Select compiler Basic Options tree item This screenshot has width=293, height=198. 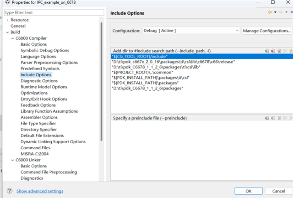(x=33, y=44)
